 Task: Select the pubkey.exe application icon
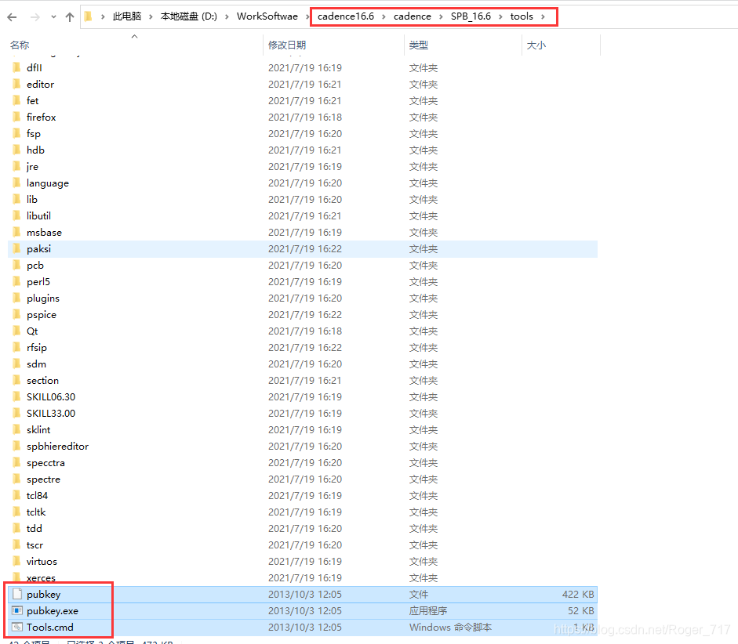(16, 611)
